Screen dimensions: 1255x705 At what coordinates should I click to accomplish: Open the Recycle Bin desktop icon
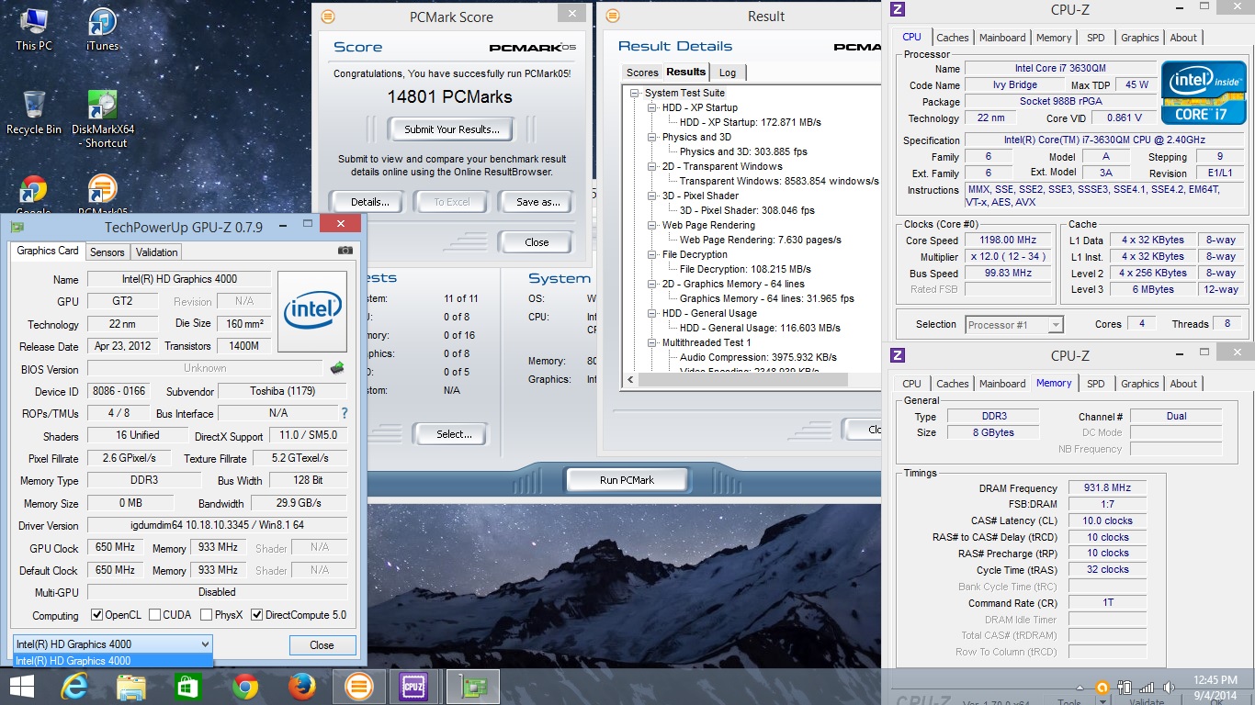[34, 113]
